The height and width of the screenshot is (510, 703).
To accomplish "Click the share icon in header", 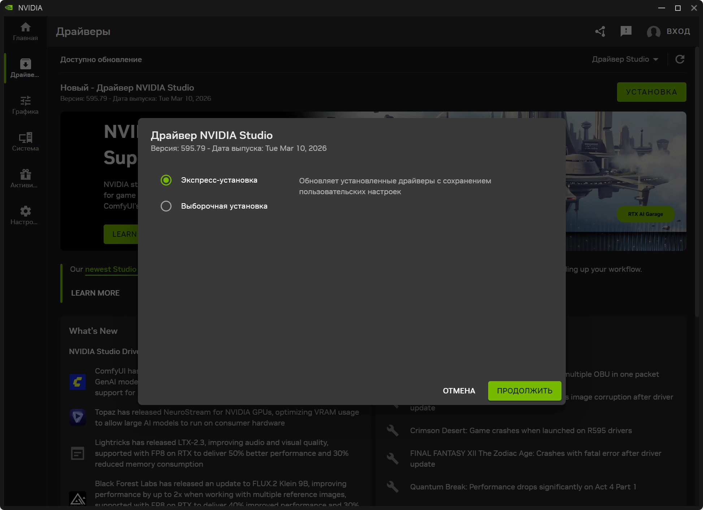I will [600, 31].
